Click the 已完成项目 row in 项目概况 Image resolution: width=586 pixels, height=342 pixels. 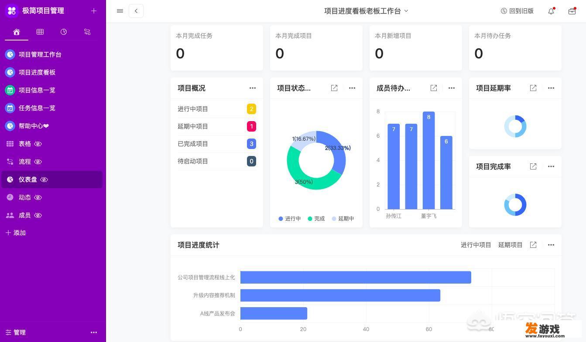[217, 144]
